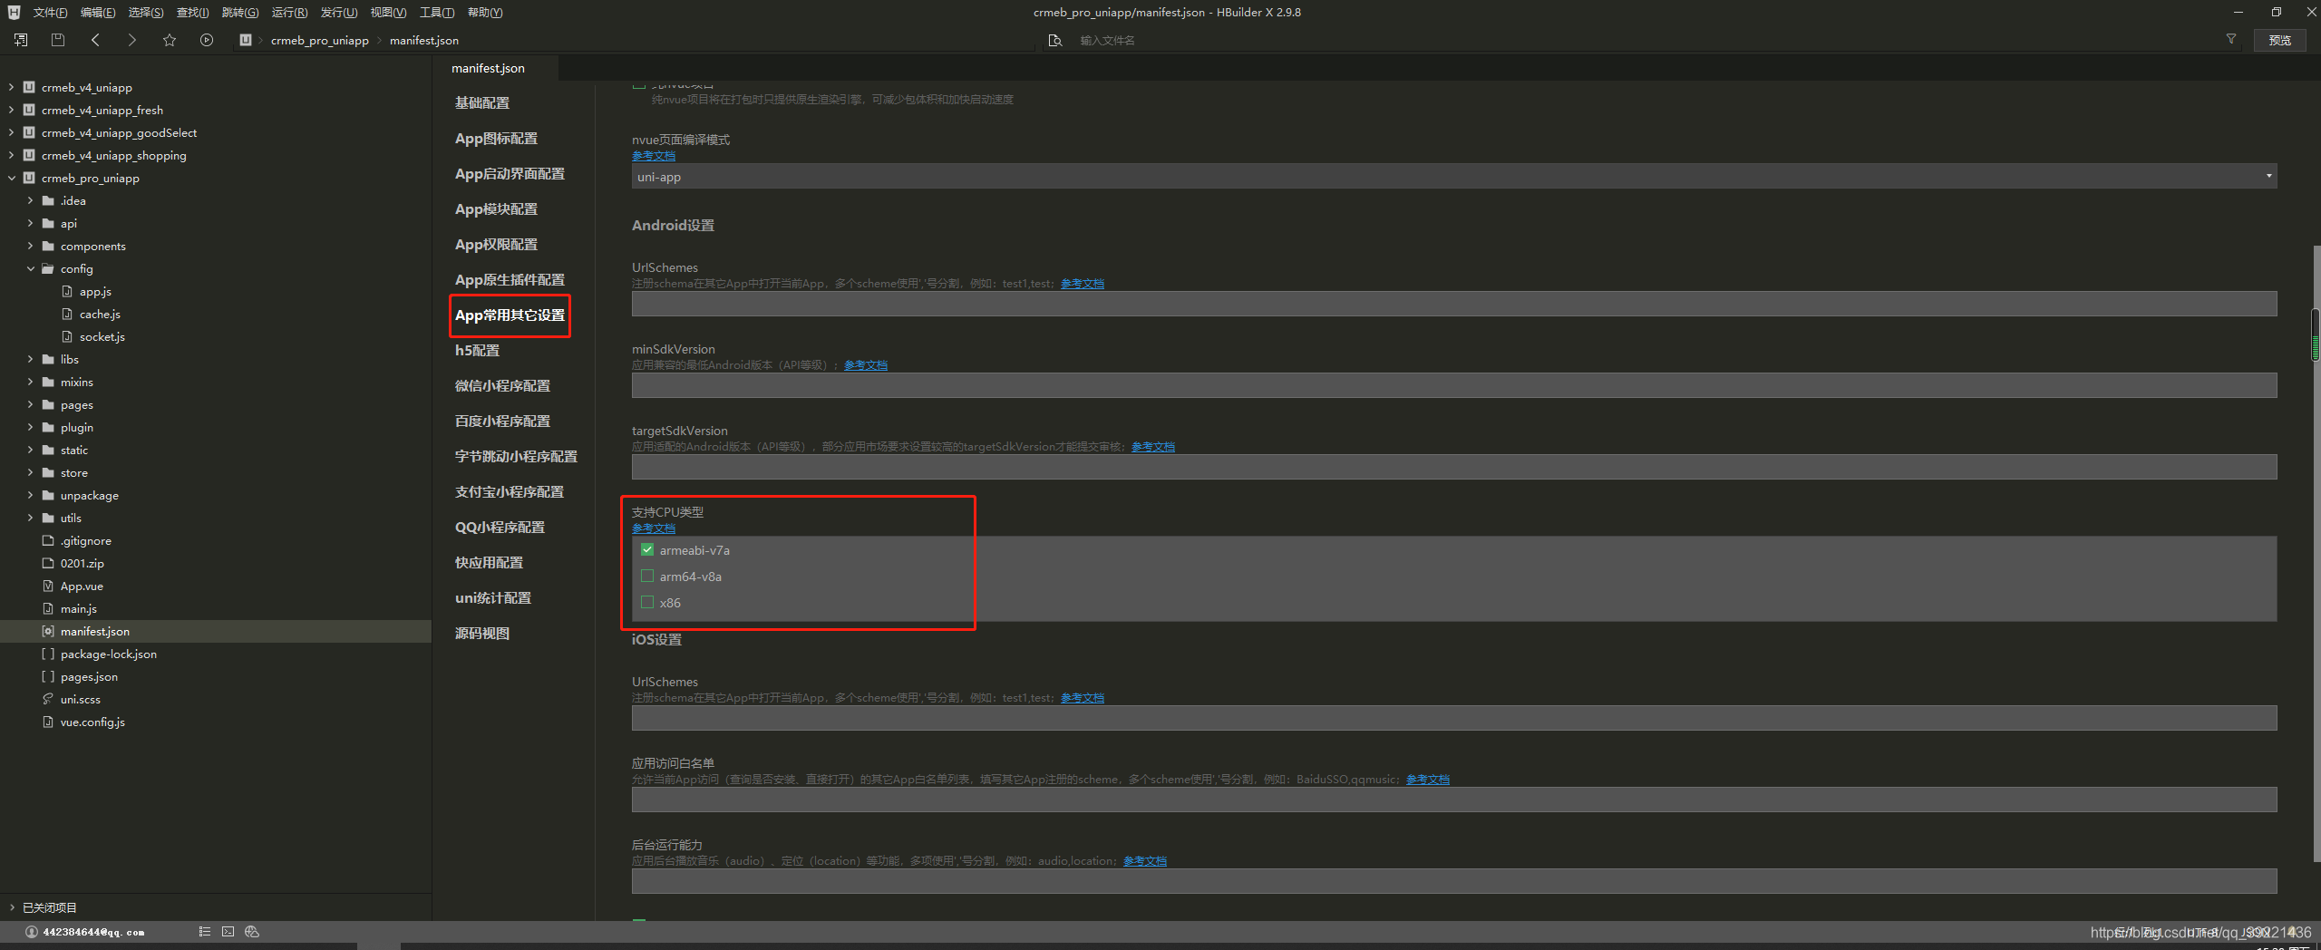2321x950 pixels.
Task: Click the 应用访问白名单 input field
Action: click(1454, 800)
